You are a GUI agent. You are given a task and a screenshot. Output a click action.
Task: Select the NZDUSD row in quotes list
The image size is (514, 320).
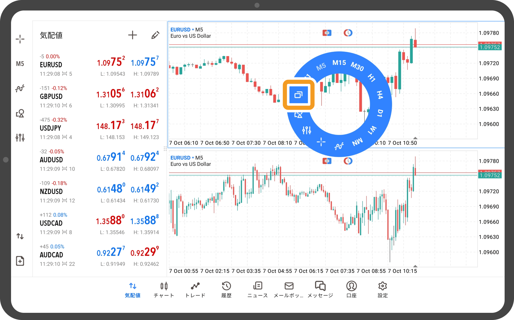[x=99, y=192]
